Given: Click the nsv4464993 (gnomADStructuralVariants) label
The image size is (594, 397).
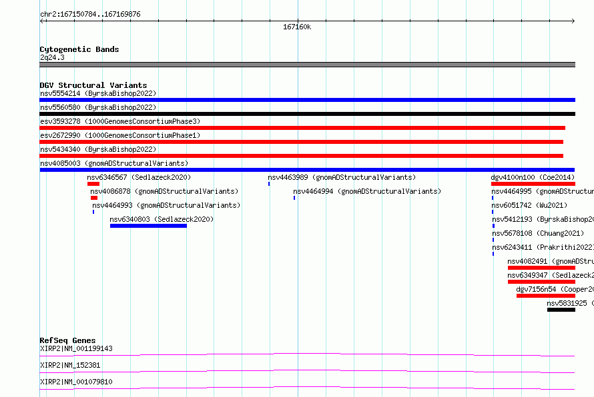Looking at the screenshot, I should 166,205.
